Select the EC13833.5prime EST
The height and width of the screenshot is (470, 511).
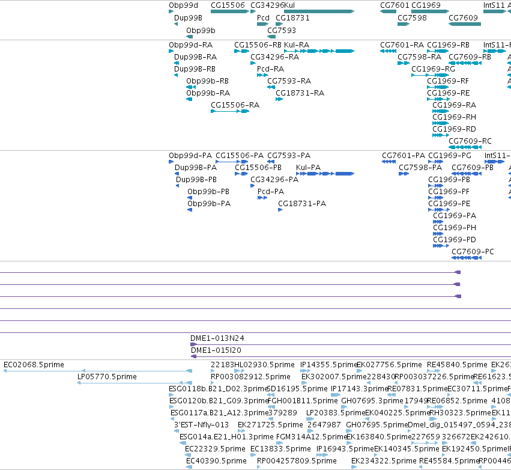(x=253, y=456)
